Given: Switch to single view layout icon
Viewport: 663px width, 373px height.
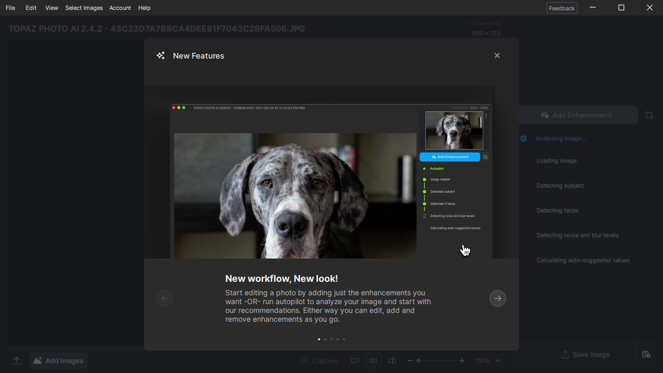Looking at the screenshot, I should pyautogui.click(x=355, y=361).
